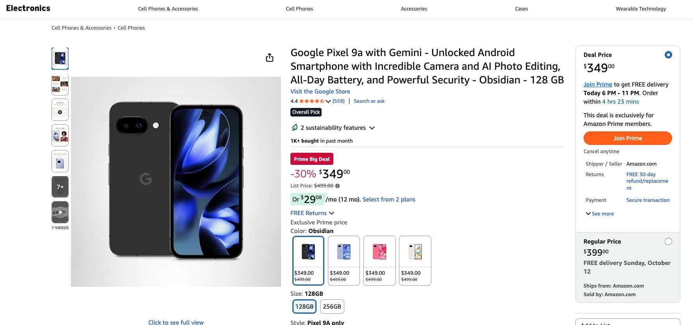
Task: Click the star rating icons
Action: (311, 101)
